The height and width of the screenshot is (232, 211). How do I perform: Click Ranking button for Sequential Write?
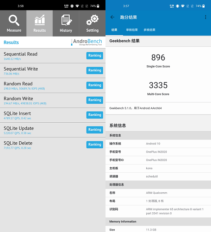pyautogui.click(x=95, y=70)
